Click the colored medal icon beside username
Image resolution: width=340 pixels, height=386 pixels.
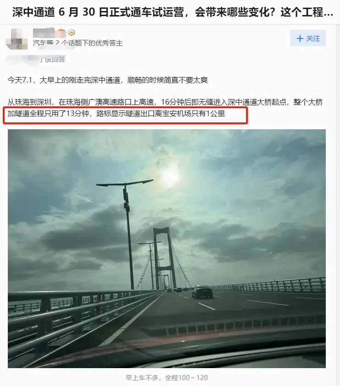pos(61,33)
